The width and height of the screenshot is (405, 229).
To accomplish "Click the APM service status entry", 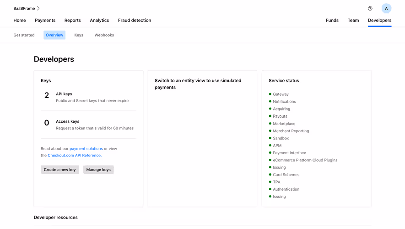I will pyautogui.click(x=277, y=146).
